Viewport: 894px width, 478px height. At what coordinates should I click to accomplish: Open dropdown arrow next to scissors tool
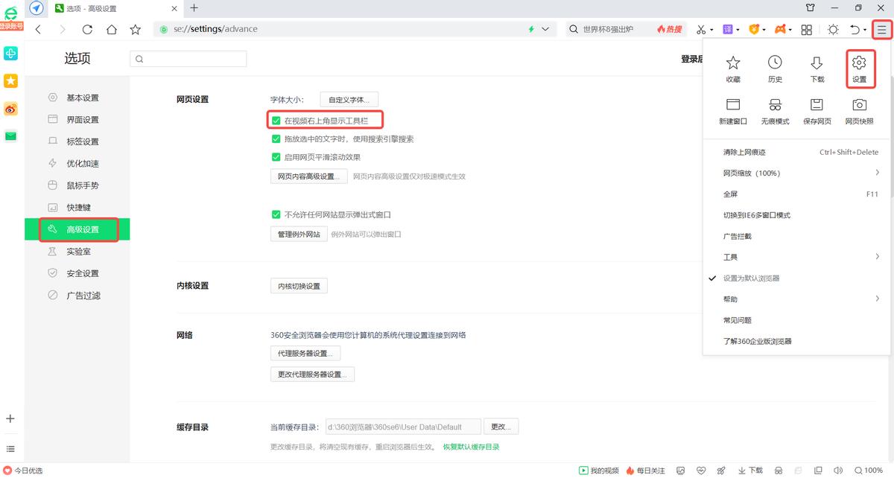tap(711, 29)
